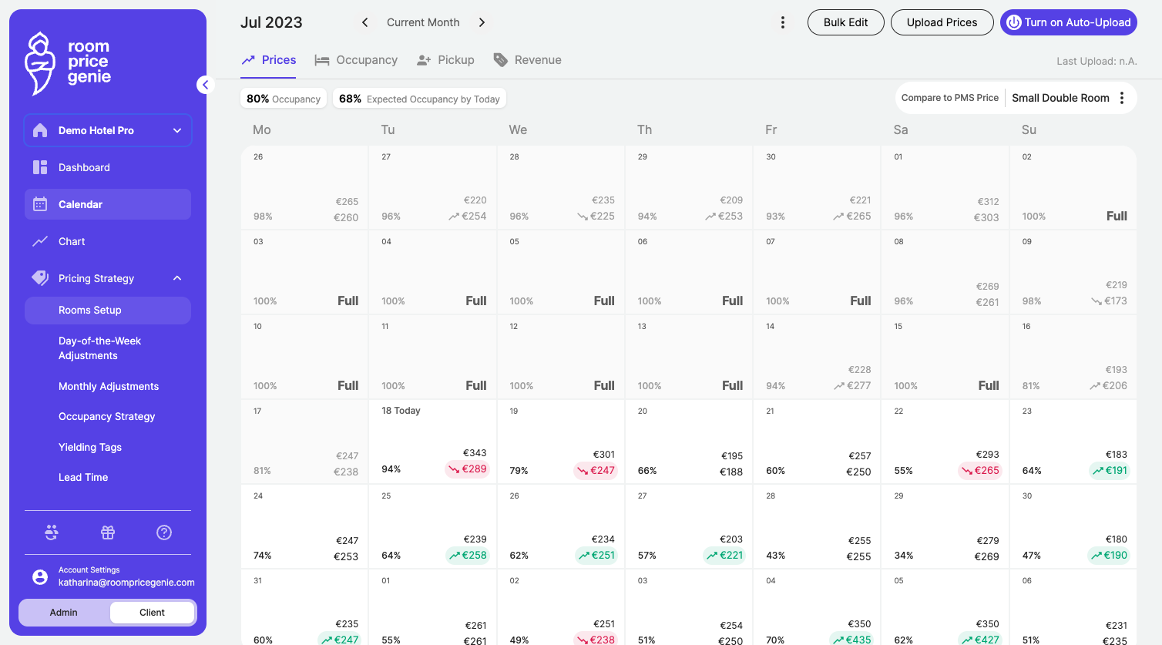Go to next month arrow

tap(482, 22)
